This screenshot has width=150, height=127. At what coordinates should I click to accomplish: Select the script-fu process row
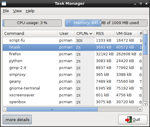click(72, 40)
